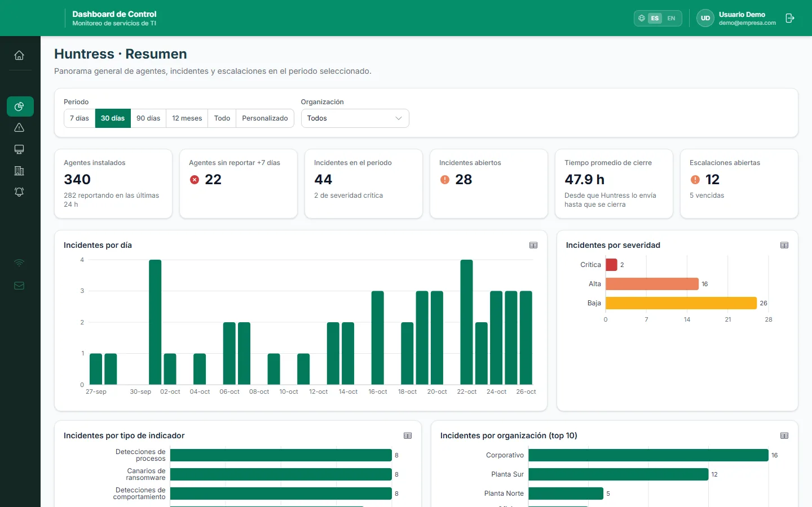Switch language to ES
Image resolution: width=812 pixels, height=507 pixels.
pyautogui.click(x=655, y=18)
